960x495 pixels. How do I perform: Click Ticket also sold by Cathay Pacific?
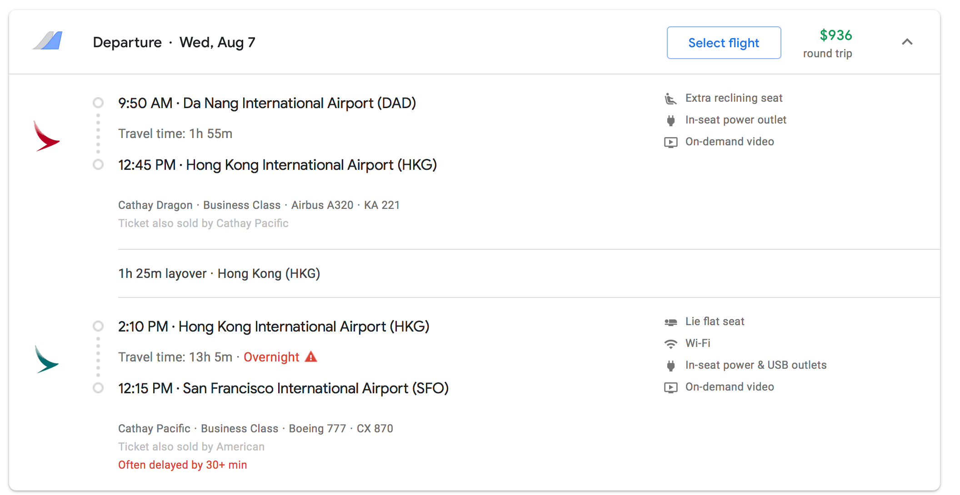[203, 223]
